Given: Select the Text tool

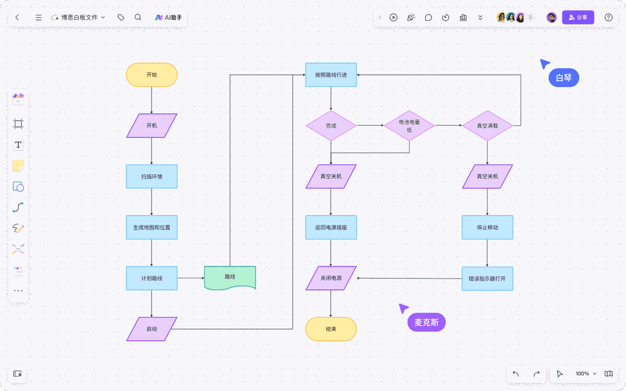Looking at the screenshot, I should 18,145.
